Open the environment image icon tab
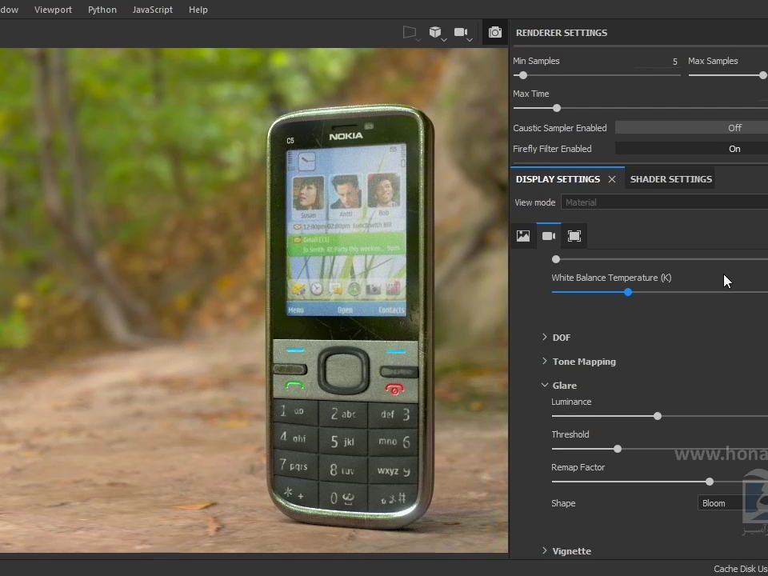This screenshot has width=768, height=576. [523, 236]
